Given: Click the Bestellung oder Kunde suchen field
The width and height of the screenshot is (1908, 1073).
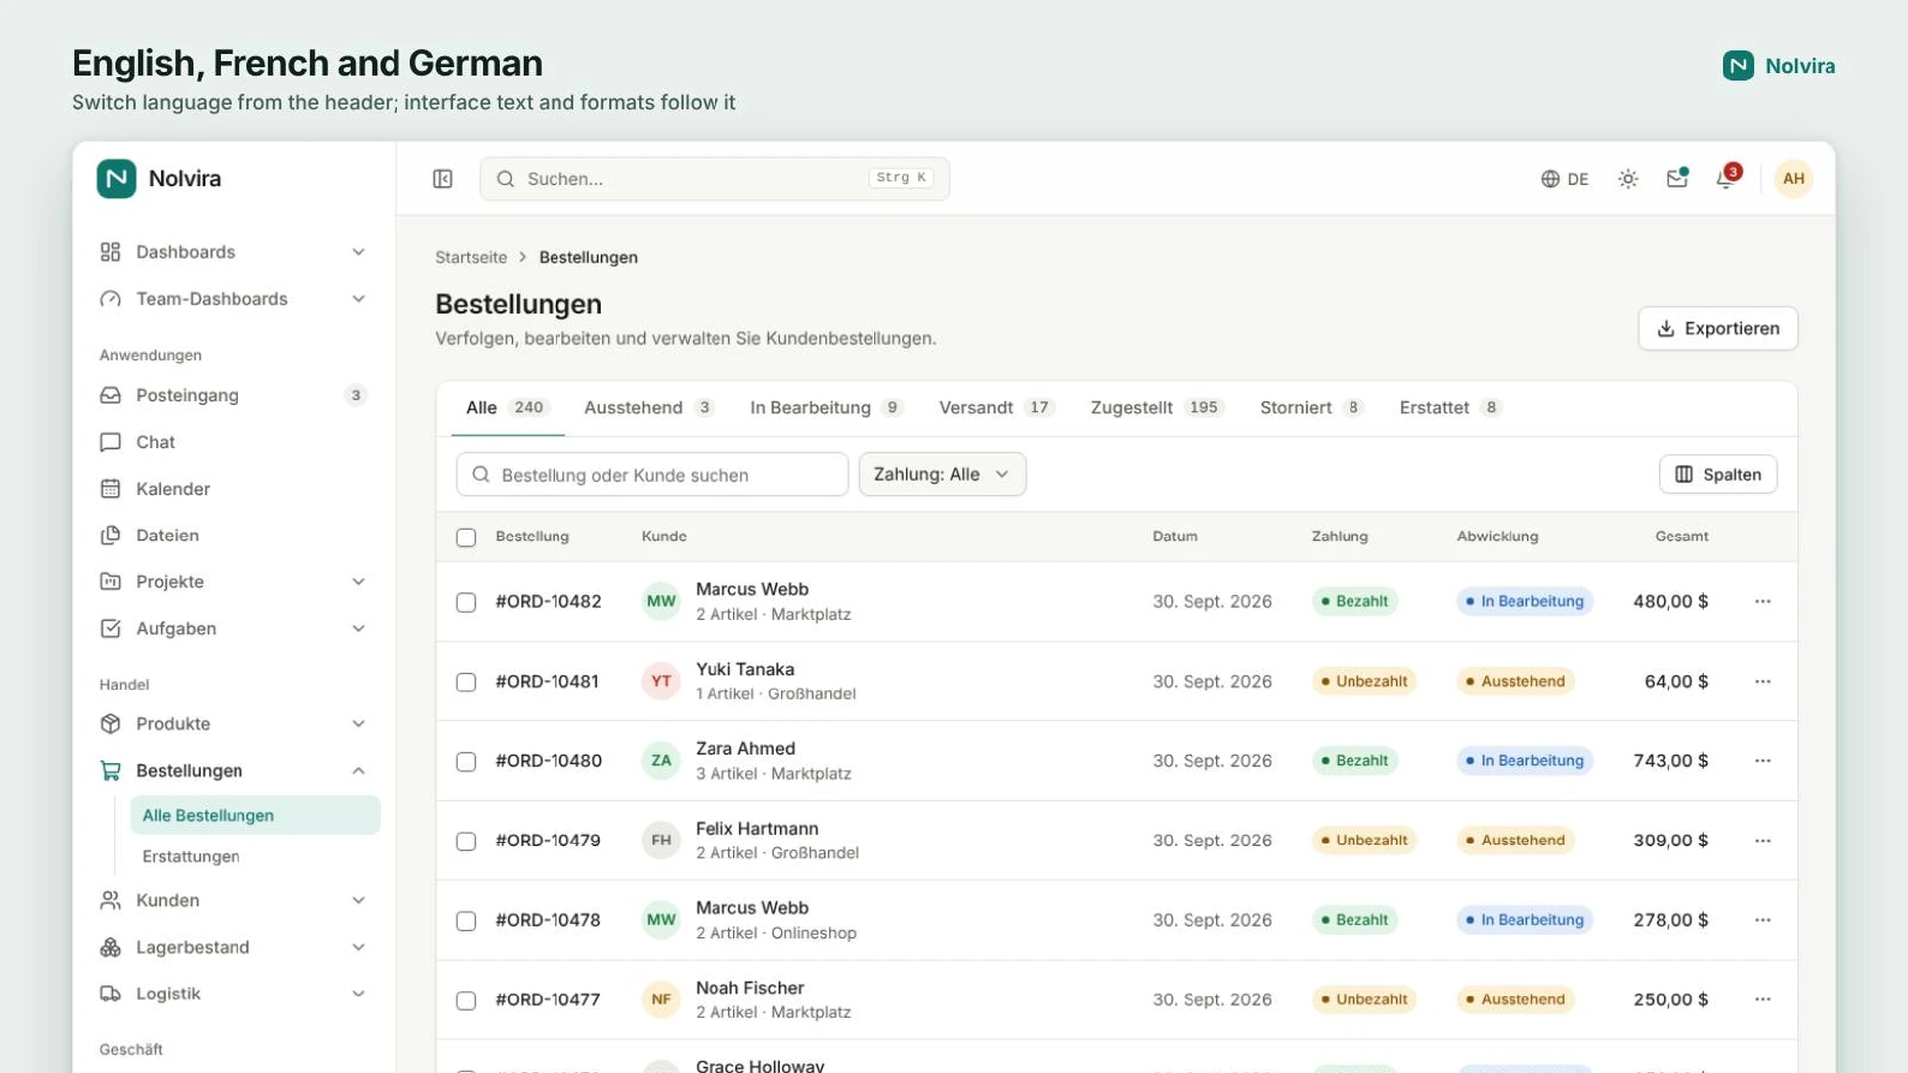Looking at the screenshot, I should 652,475.
